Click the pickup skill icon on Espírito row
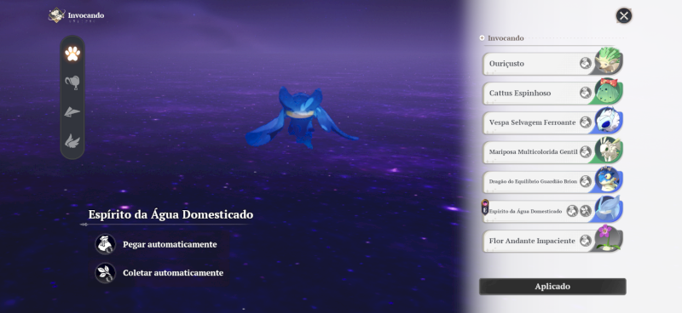The image size is (682, 313). [x=572, y=211]
